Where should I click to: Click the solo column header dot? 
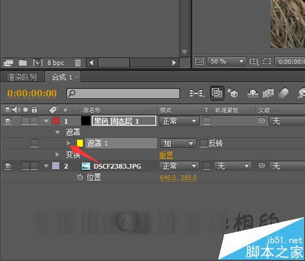click(26, 110)
